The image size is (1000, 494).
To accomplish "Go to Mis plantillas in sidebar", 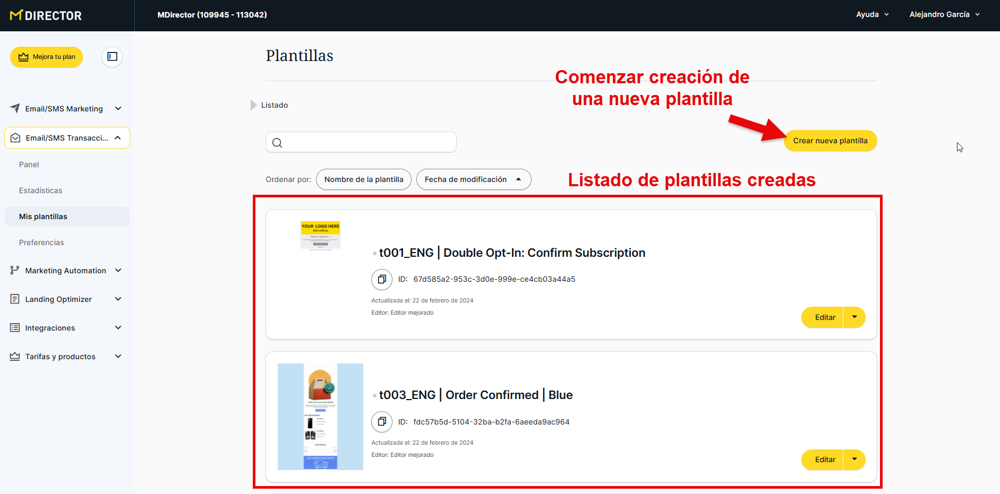I will [44, 216].
